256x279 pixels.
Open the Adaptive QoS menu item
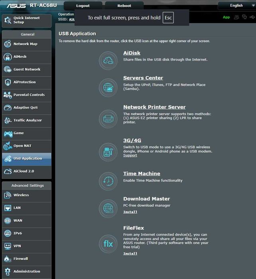pos(27,108)
